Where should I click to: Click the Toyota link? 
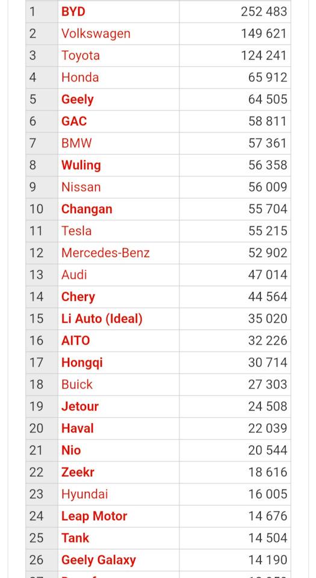coord(80,55)
